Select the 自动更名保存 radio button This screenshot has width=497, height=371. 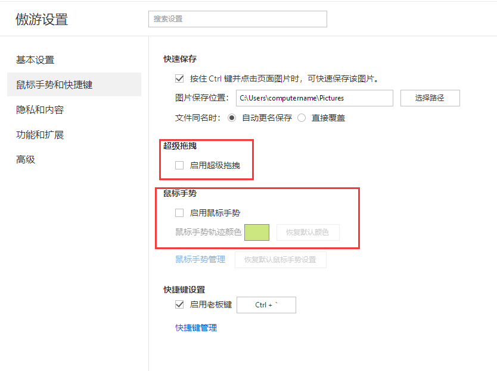coord(232,118)
